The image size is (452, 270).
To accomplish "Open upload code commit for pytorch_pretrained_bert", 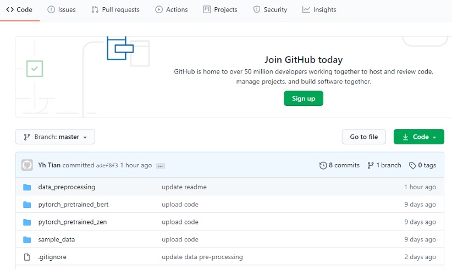I will (x=180, y=205).
